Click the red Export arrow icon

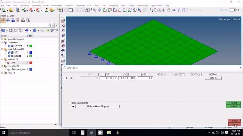[31, 10]
